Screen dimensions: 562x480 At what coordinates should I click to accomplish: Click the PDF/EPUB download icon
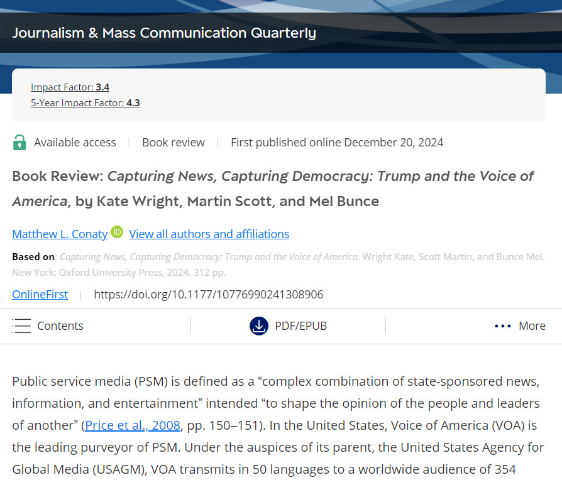point(259,326)
